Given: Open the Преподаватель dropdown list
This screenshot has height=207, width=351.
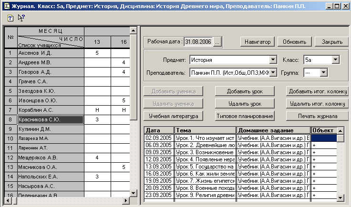Looking at the screenshot, I should (273, 73).
